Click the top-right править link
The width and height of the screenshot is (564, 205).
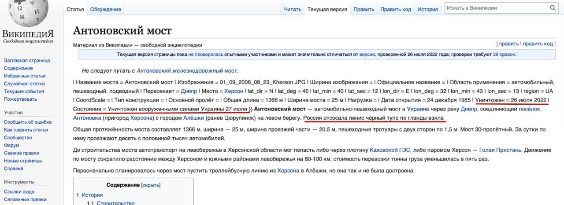pos(508,44)
